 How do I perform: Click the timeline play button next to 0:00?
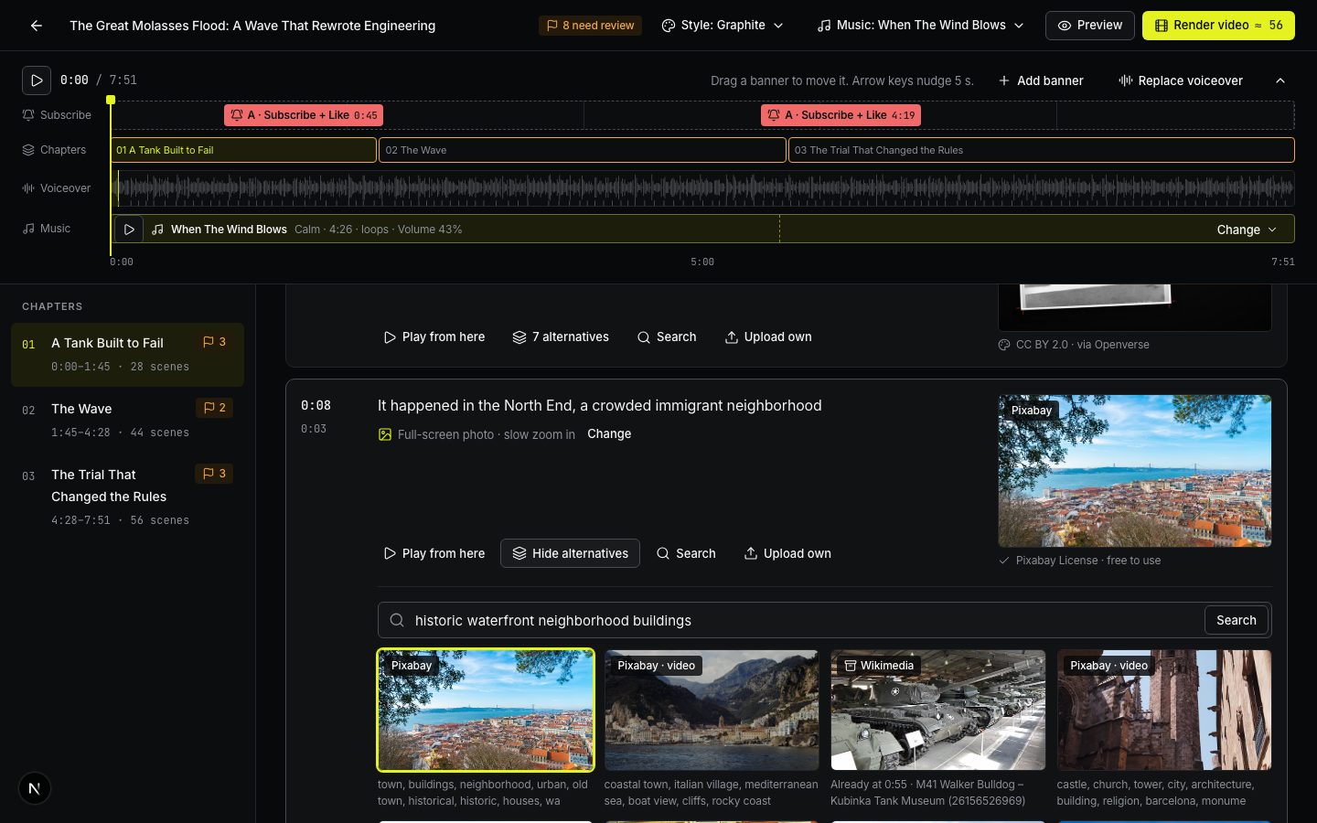(37, 80)
